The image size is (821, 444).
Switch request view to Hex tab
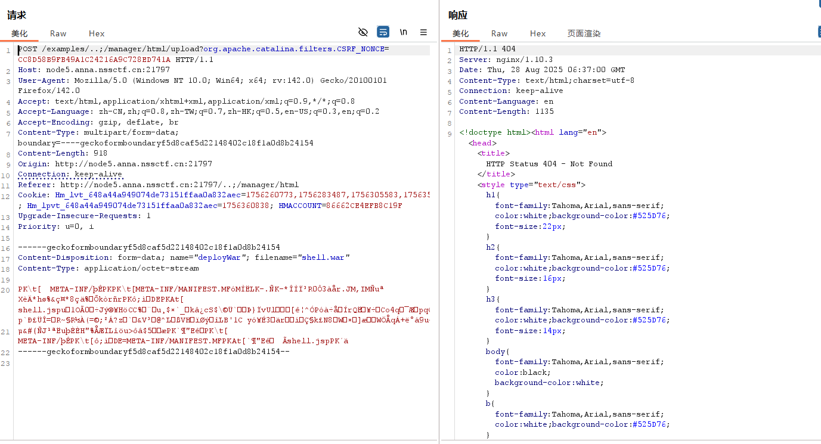coord(97,33)
